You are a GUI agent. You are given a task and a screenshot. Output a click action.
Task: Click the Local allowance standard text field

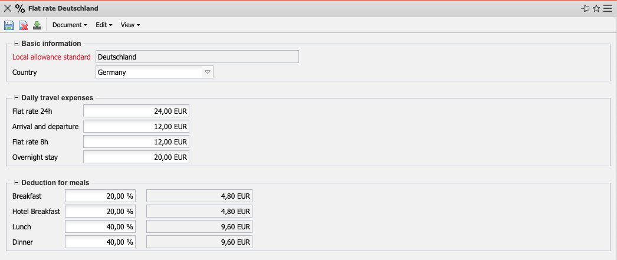pyautogui.click(x=197, y=57)
